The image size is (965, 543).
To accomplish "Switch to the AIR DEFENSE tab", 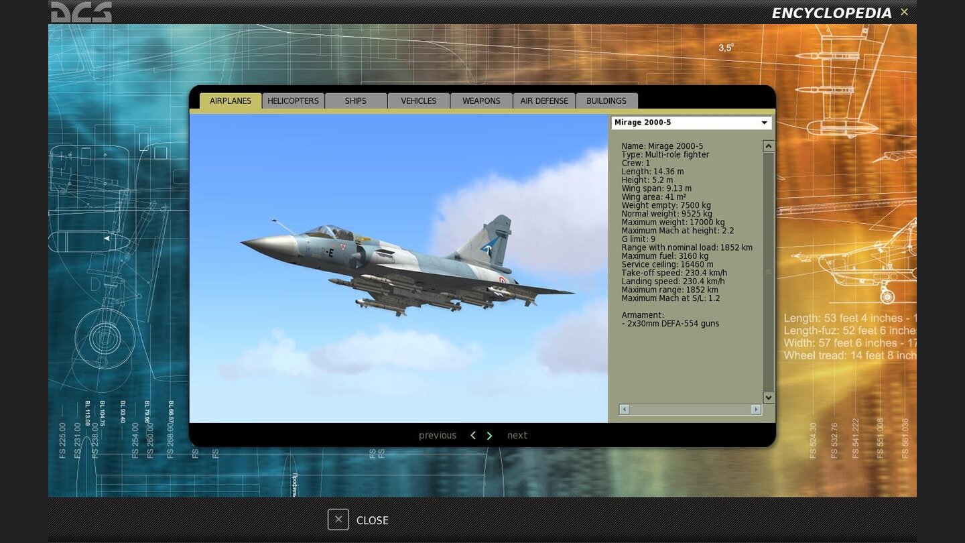I will point(544,101).
